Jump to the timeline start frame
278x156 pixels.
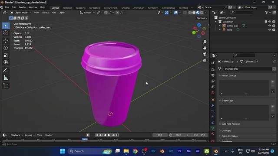(x=96, y=135)
